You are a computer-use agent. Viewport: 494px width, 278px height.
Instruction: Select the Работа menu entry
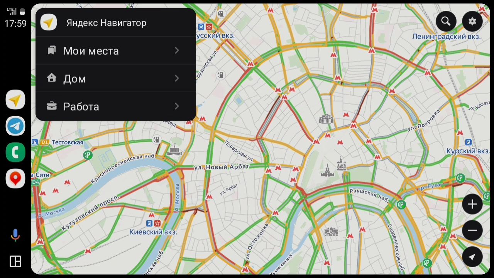[x=81, y=107]
